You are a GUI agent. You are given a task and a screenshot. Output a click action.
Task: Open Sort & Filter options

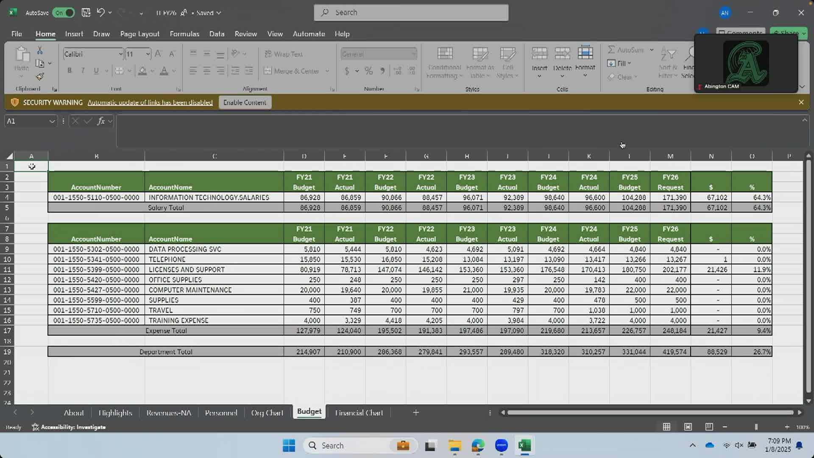[x=668, y=62]
